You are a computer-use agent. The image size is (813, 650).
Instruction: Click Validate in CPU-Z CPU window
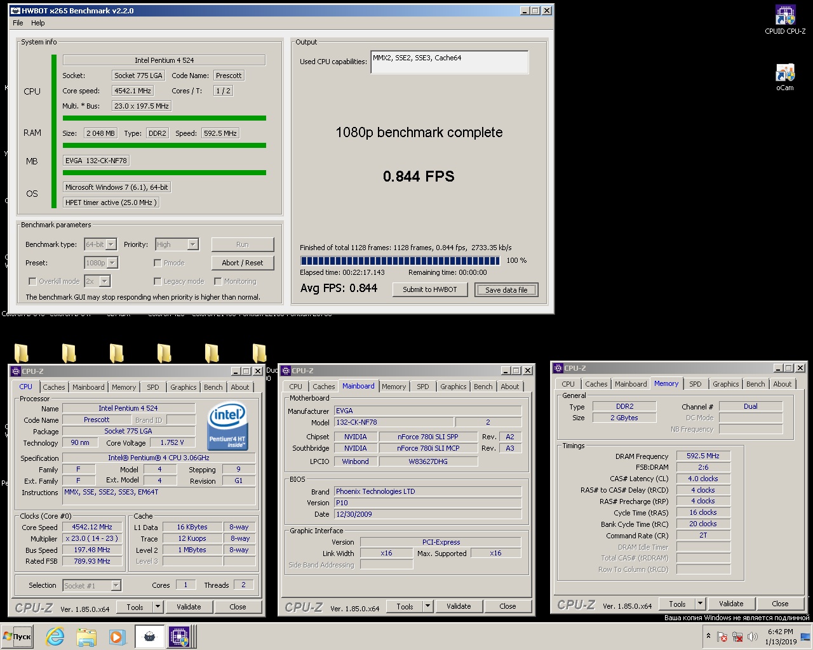pos(189,607)
